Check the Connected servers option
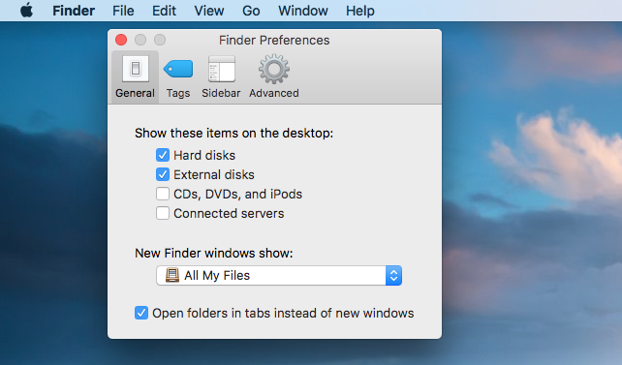 [163, 213]
